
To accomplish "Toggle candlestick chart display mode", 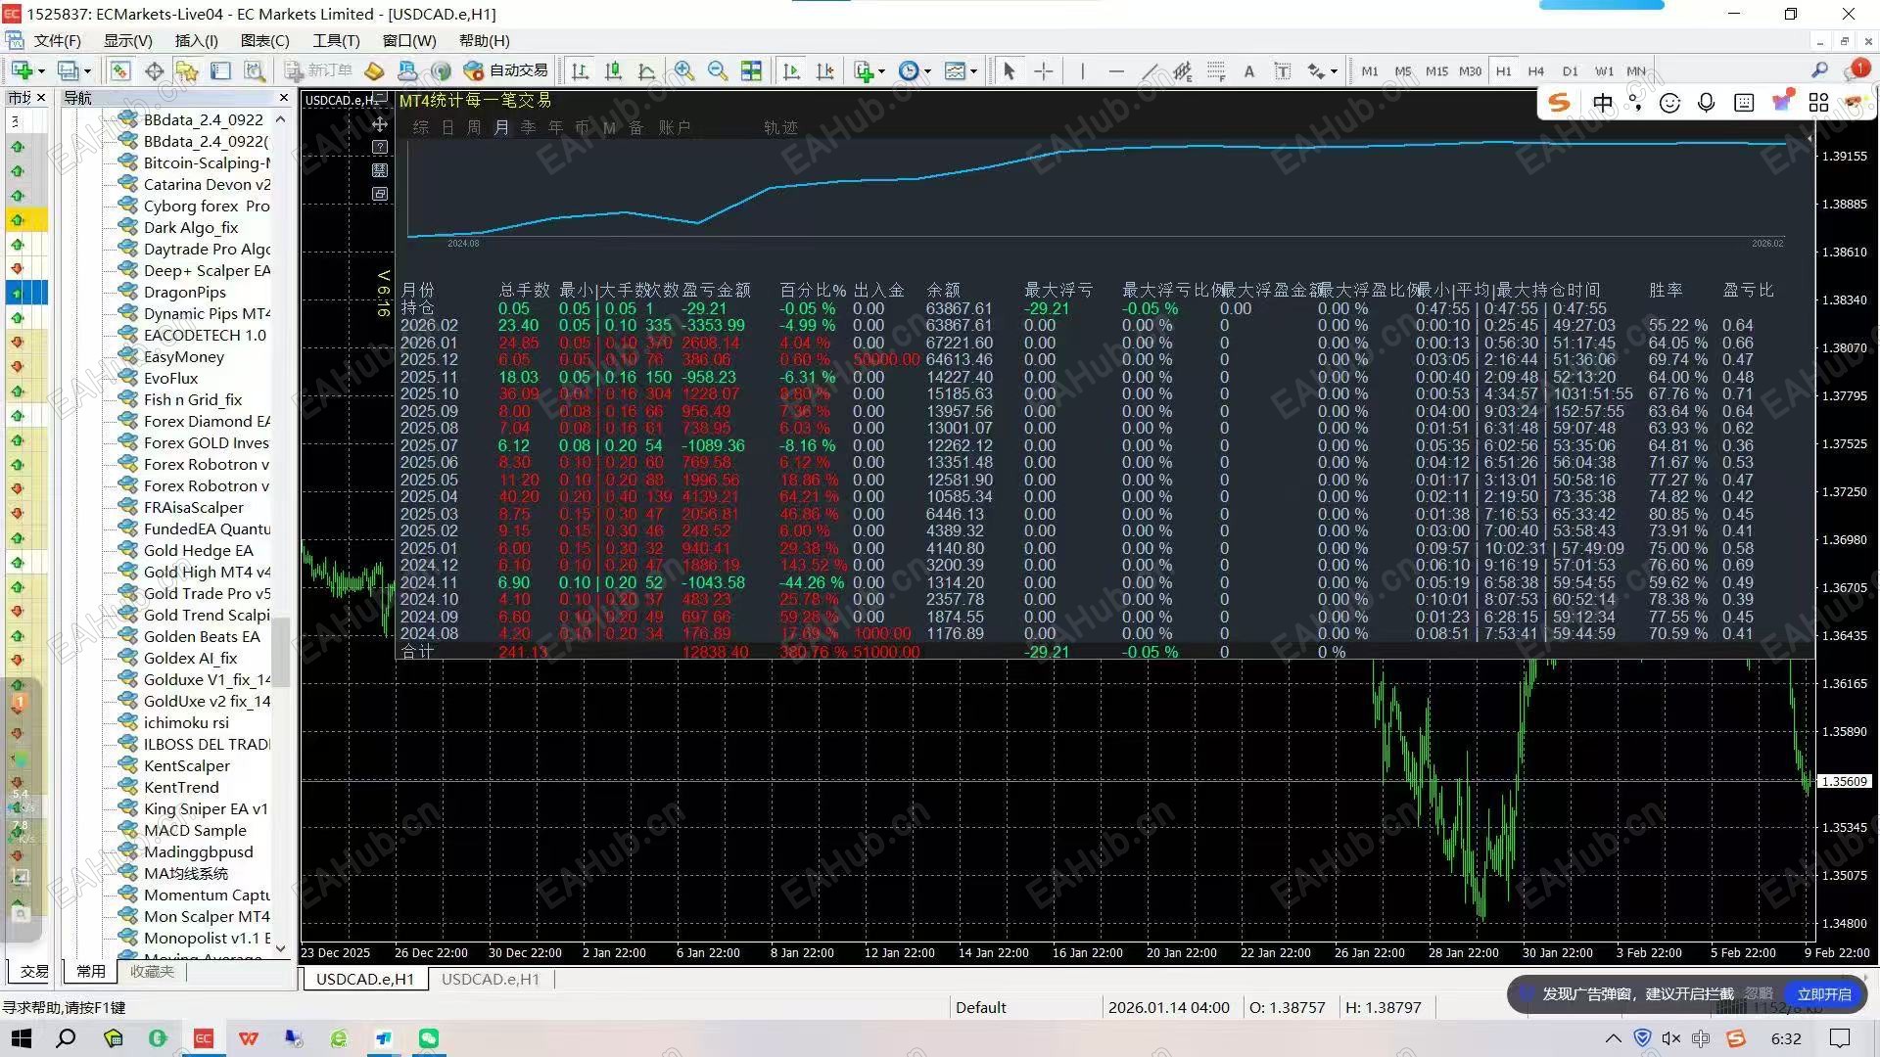I will pyautogui.click(x=614, y=70).
